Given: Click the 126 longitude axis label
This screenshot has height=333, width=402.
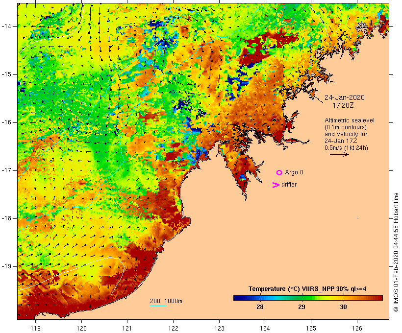Looking at the screenshot, I should [357, 329].
